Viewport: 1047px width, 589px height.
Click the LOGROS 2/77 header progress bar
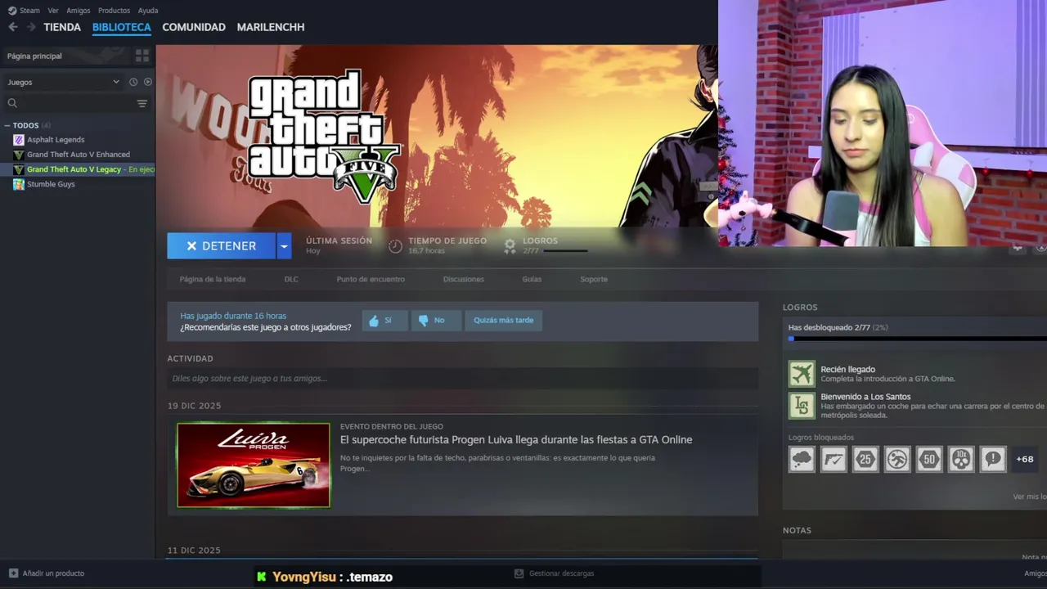tap(565, 250)
